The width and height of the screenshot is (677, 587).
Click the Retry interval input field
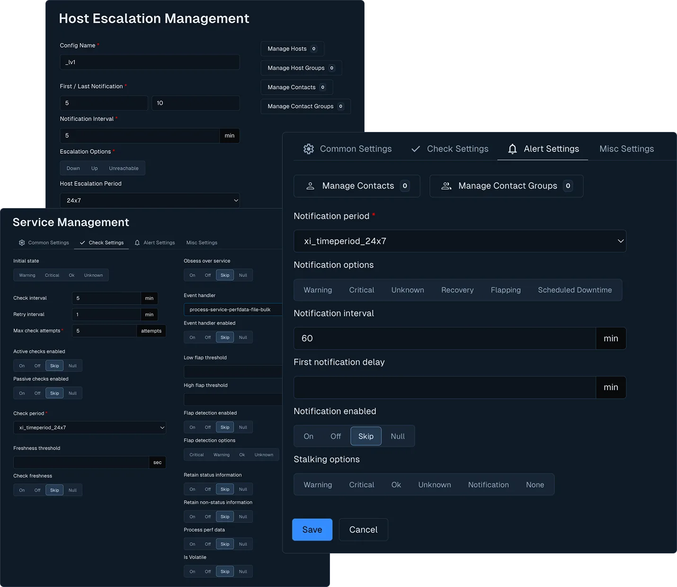107,315
